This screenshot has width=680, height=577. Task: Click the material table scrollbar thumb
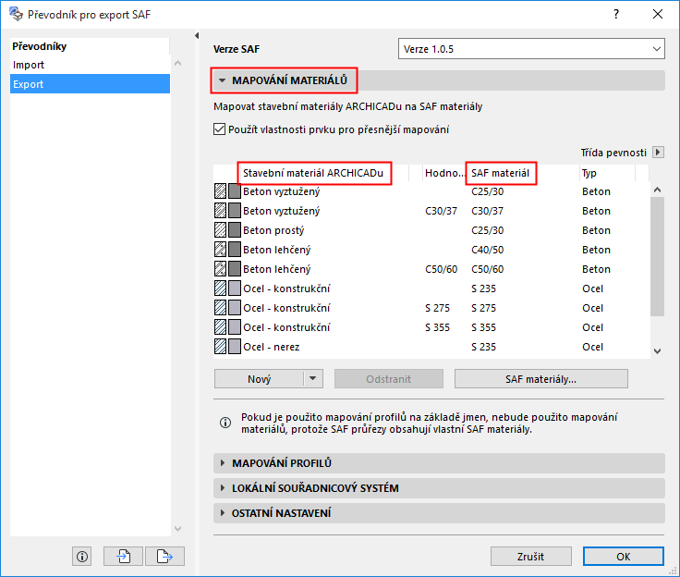click(658, 256)
